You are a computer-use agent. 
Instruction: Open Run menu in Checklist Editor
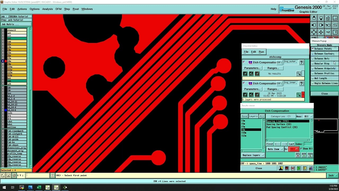pos(261,52)
